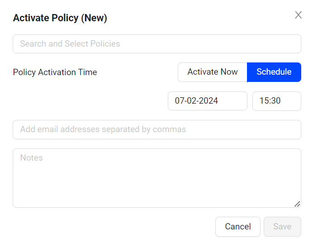Click the Policy Activation Time label

55,72
